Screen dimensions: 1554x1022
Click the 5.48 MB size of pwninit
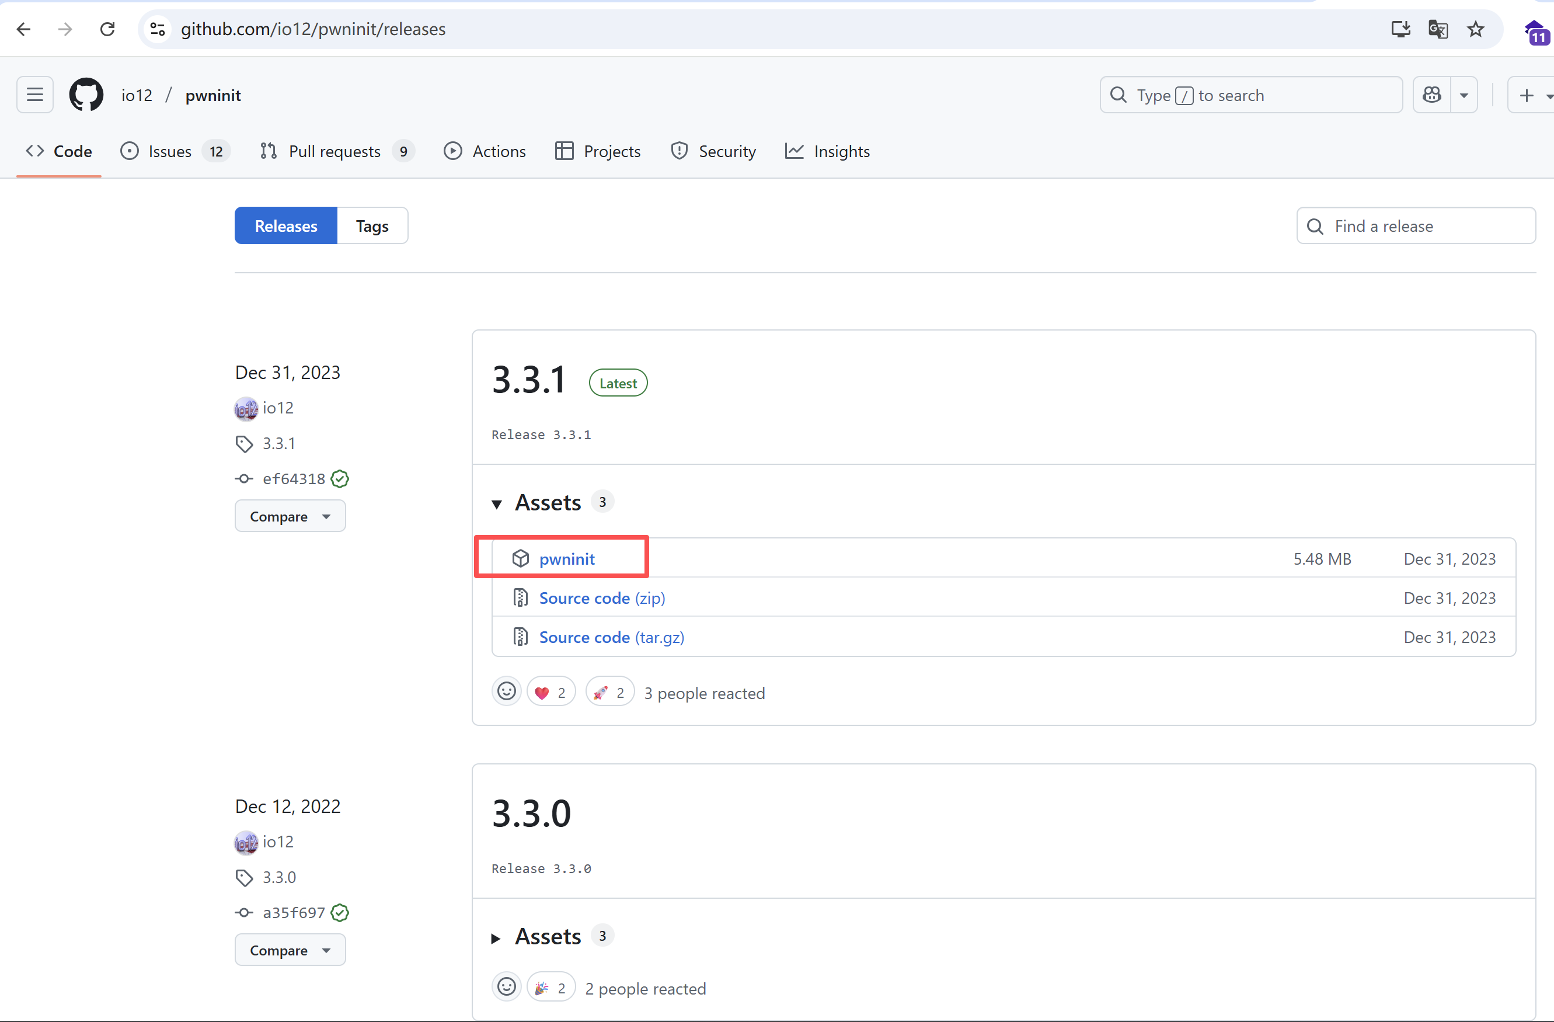tap(1322, 559)
